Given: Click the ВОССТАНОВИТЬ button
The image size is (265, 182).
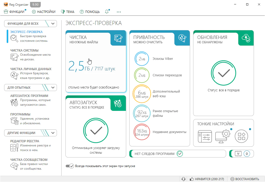Looking at the screenshot, I should (245, 179).
